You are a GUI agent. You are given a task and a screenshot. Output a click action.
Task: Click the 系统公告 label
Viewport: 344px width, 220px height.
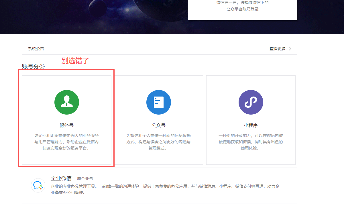36,49
